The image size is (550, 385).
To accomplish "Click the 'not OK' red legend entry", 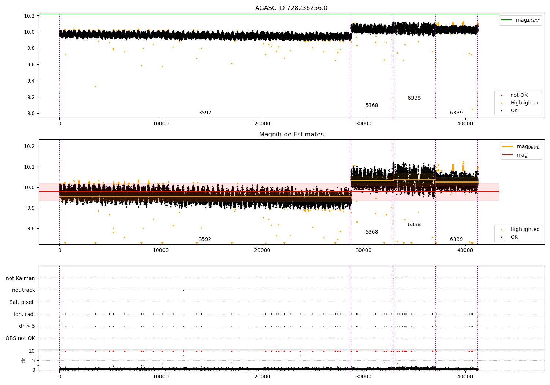I will 518,95.
